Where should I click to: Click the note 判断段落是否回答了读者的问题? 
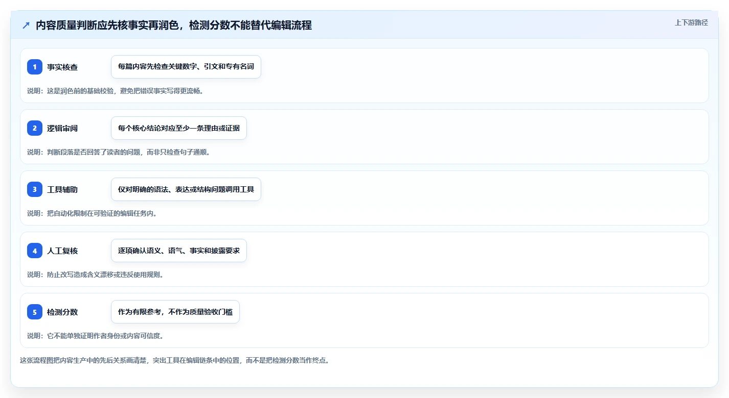click(x=94, y=152)
